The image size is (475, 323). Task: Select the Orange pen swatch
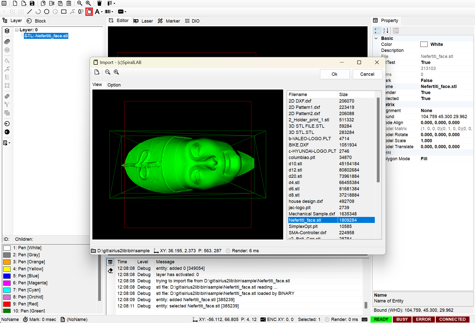coord(7,262)
